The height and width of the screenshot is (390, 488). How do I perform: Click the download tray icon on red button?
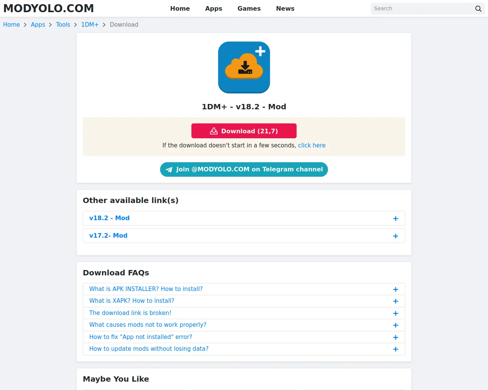(214, 131)
